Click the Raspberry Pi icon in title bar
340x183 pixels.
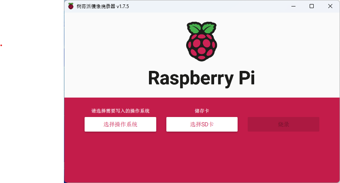(71, 6)
